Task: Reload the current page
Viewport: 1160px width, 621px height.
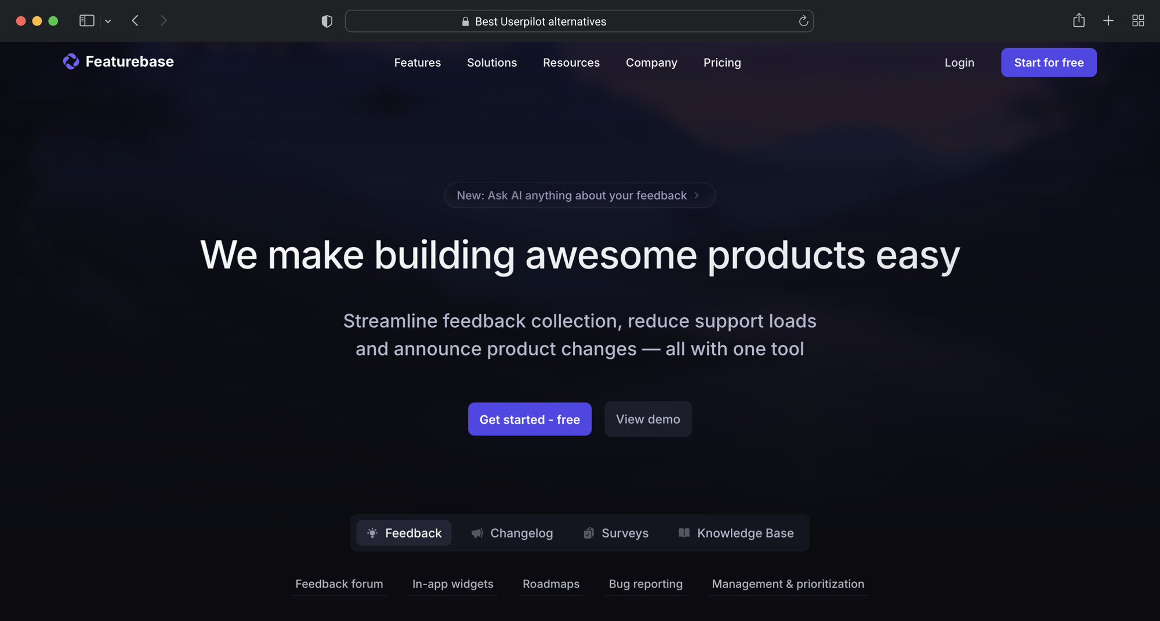Action: click(x=803, y=21)
